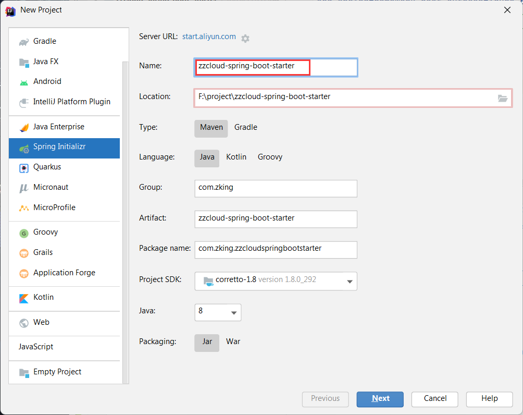The width and height of the screenshot is (523, 415).
Task: Open the Location folder browser icon
Action: point(502,98)
